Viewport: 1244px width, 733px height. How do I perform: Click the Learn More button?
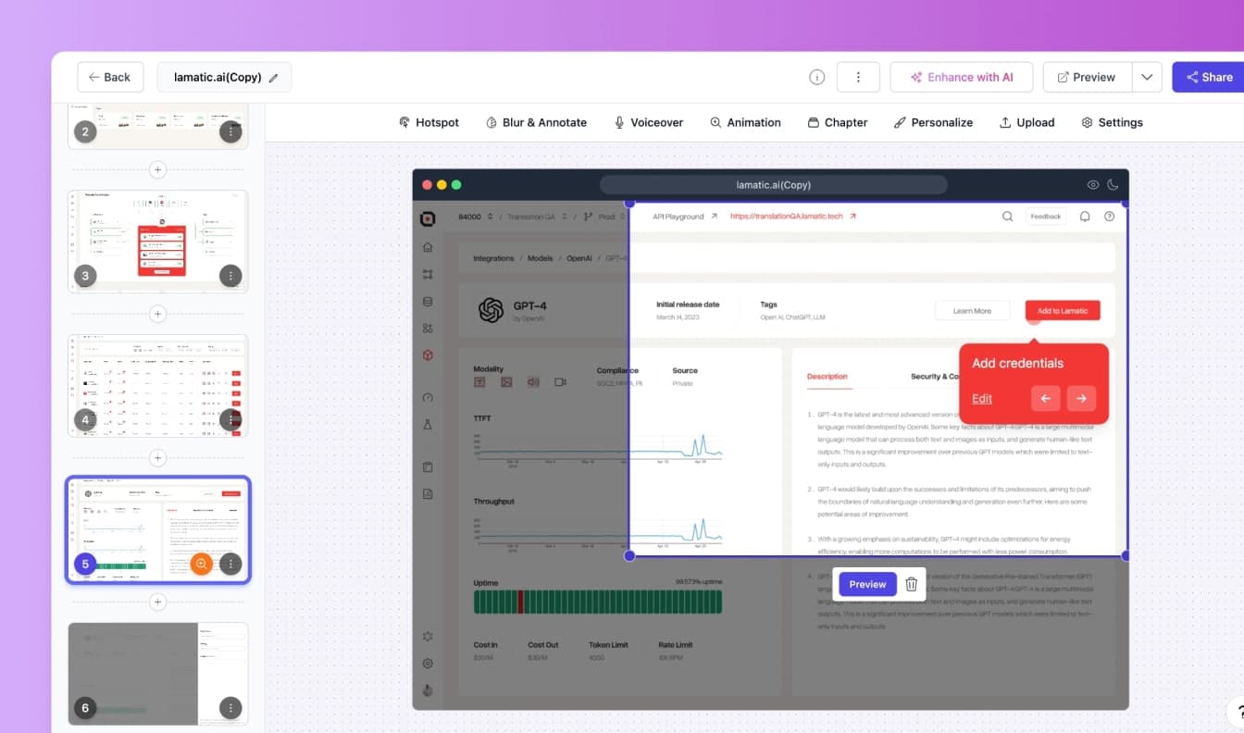coord(972,311)
